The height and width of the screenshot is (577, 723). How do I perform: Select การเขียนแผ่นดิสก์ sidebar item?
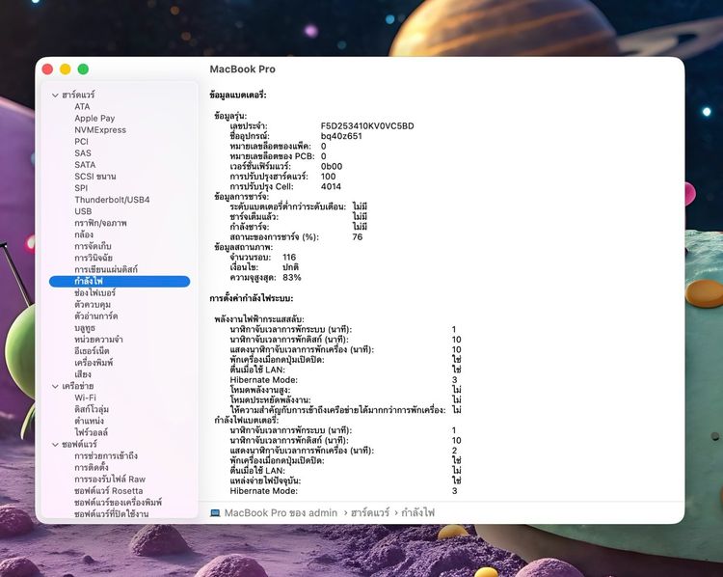106,269
